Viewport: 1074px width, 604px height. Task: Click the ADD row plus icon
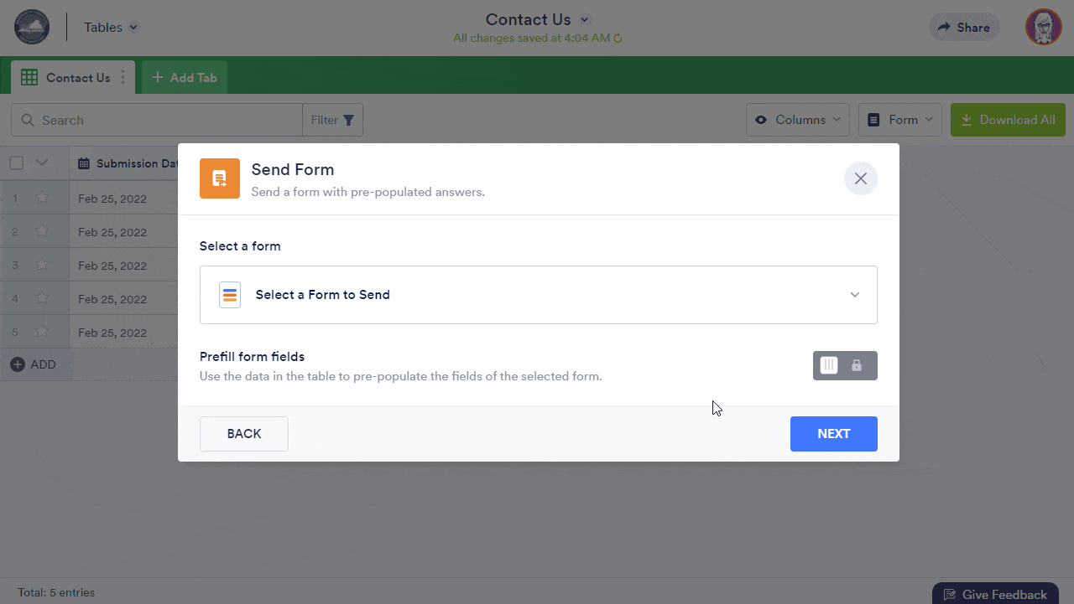(18, 364)
